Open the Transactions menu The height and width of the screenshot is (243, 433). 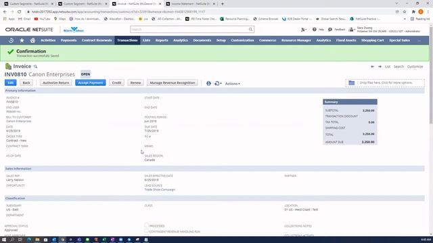pyautogui.click(x=127, y=40)
